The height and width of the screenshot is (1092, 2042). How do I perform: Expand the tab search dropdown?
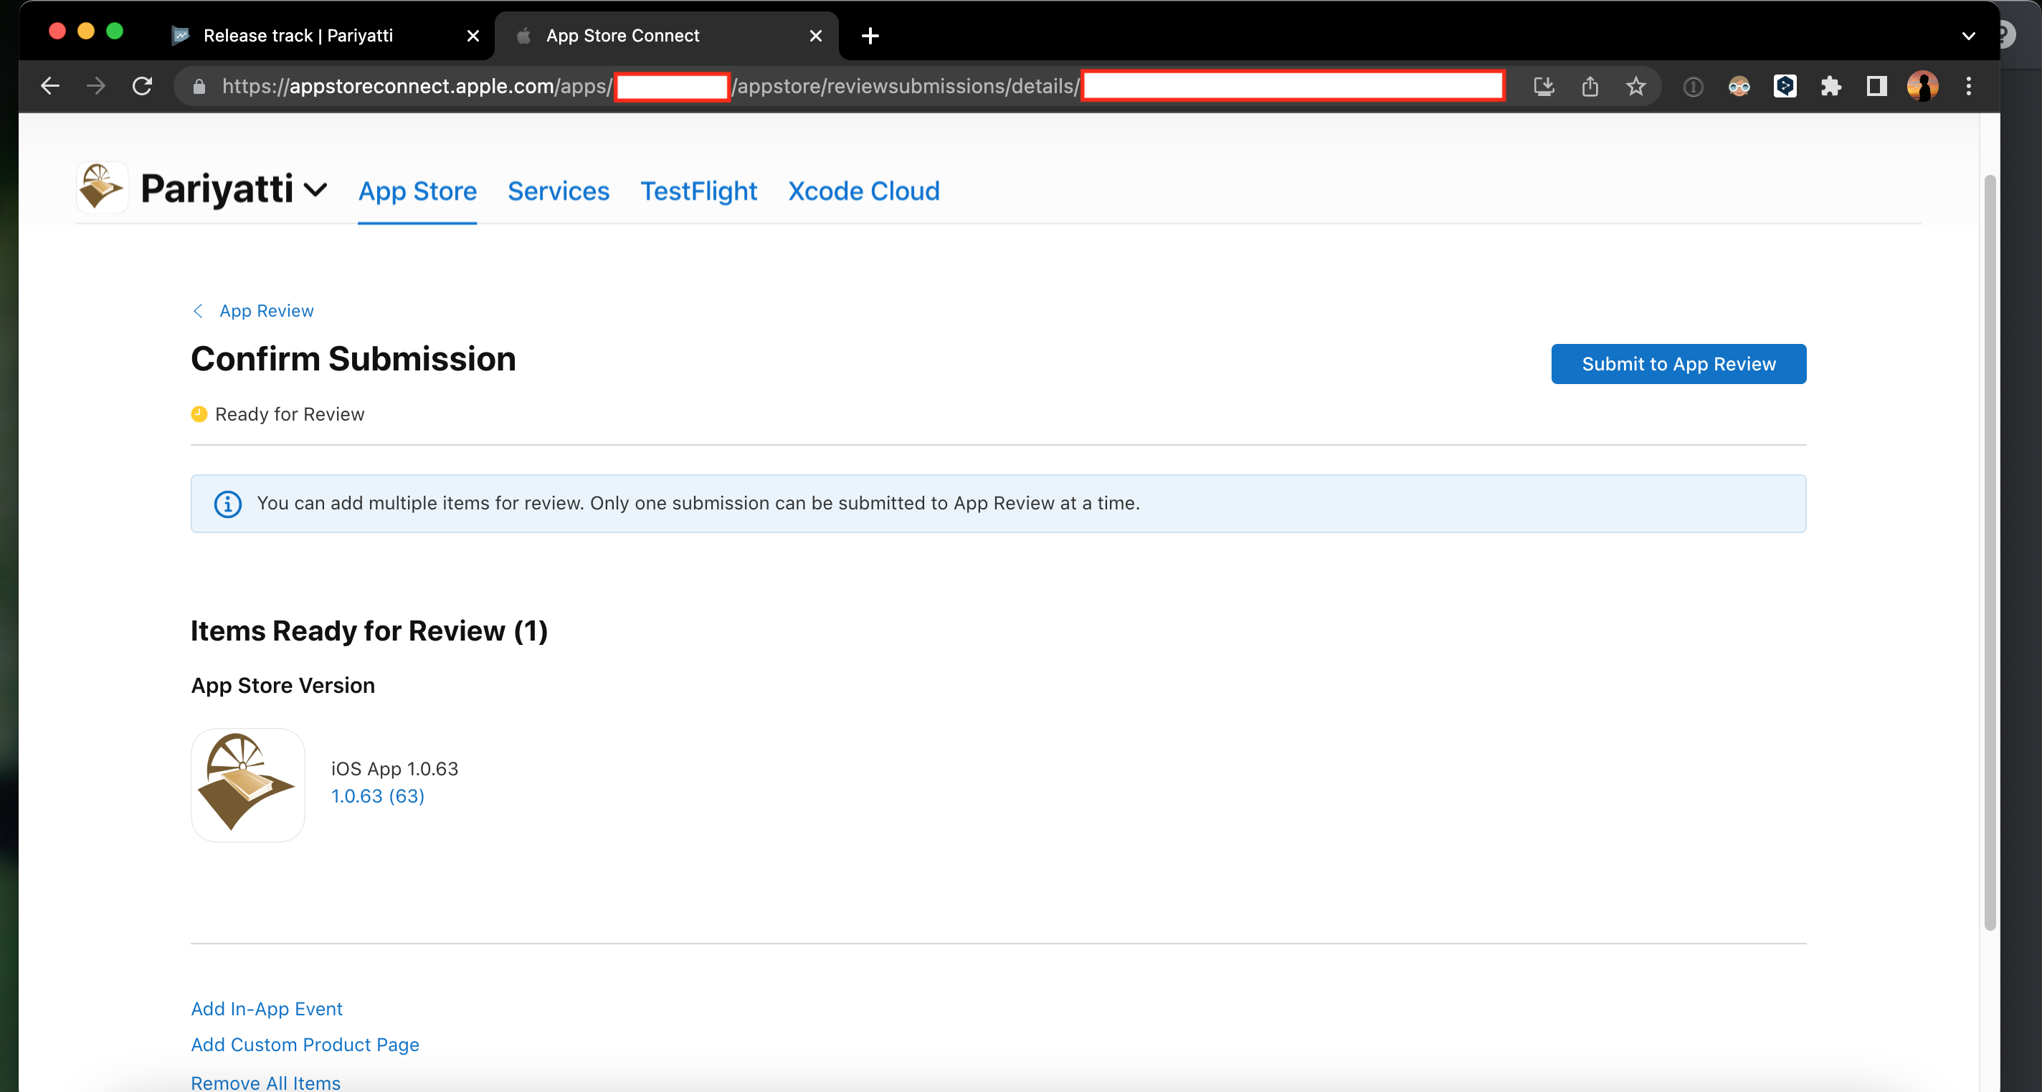click(1968, 36)
